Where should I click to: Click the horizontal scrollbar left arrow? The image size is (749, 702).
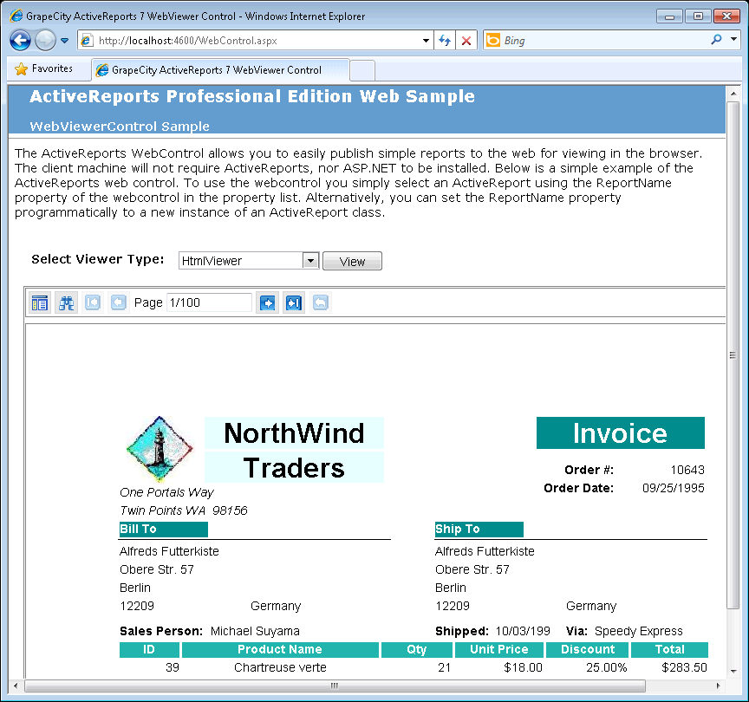(16, 686)
